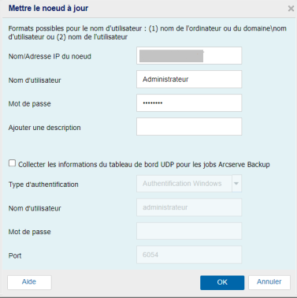Click the Administrateur username field
The image size is (297, 298).
click(x=189, y=80)
